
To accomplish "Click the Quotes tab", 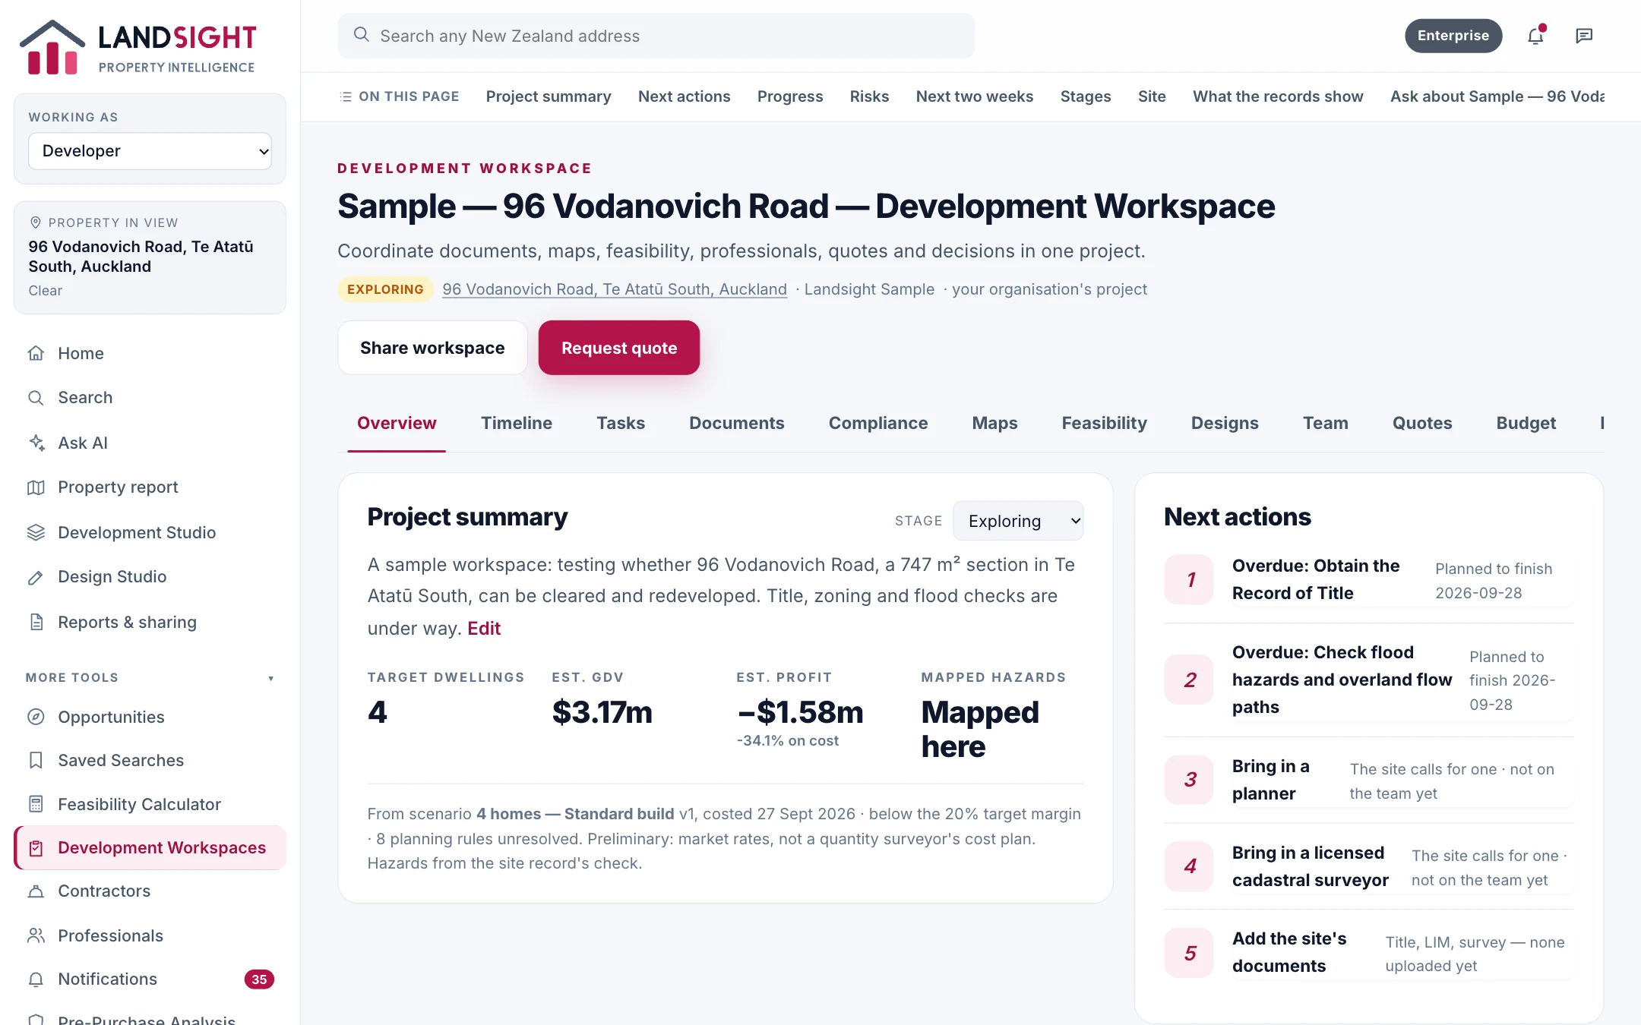I will [x=1421, y=423].
